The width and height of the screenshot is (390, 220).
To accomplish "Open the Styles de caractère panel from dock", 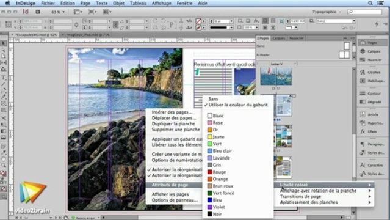I will (372, 174).
